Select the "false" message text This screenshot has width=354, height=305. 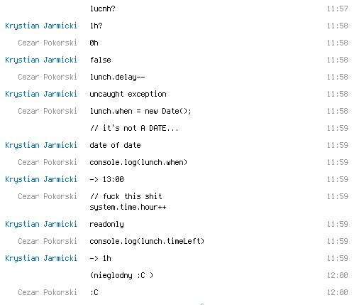coord(100,60)
